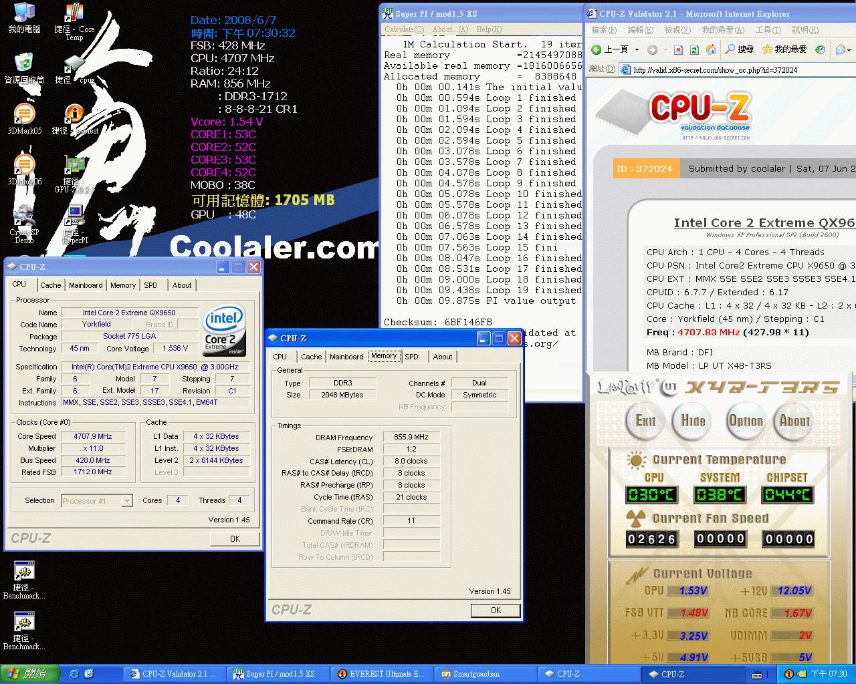Open dropdown arrow next to IE Forward button
856x684 pixels.
pyautogui.click(x=664, y=49)
